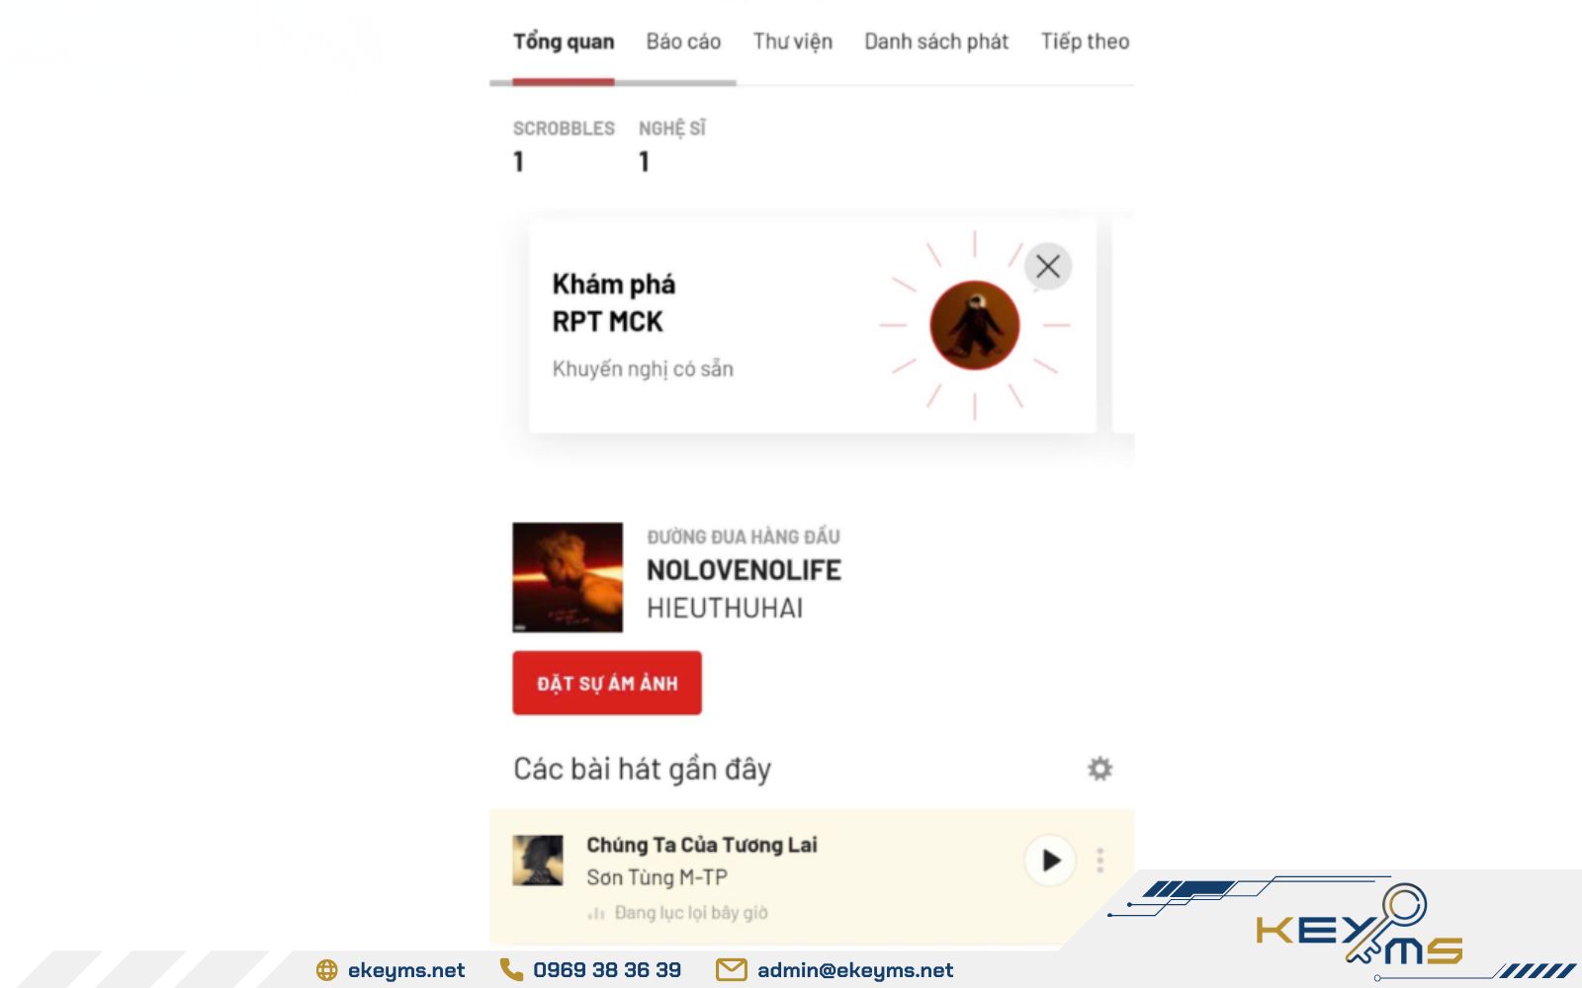Open the Thư viện tab
Viewport: 1582px width, 988px height.
tap(793, 41)
